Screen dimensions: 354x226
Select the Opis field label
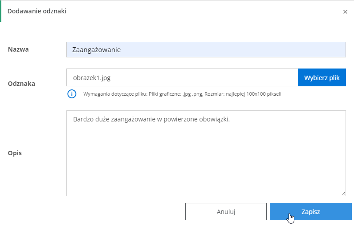point(15,153)
